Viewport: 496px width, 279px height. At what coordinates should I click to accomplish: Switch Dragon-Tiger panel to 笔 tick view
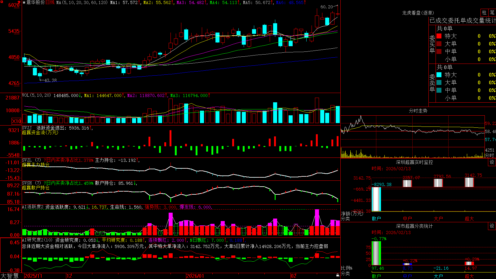(x=492, y=12)
